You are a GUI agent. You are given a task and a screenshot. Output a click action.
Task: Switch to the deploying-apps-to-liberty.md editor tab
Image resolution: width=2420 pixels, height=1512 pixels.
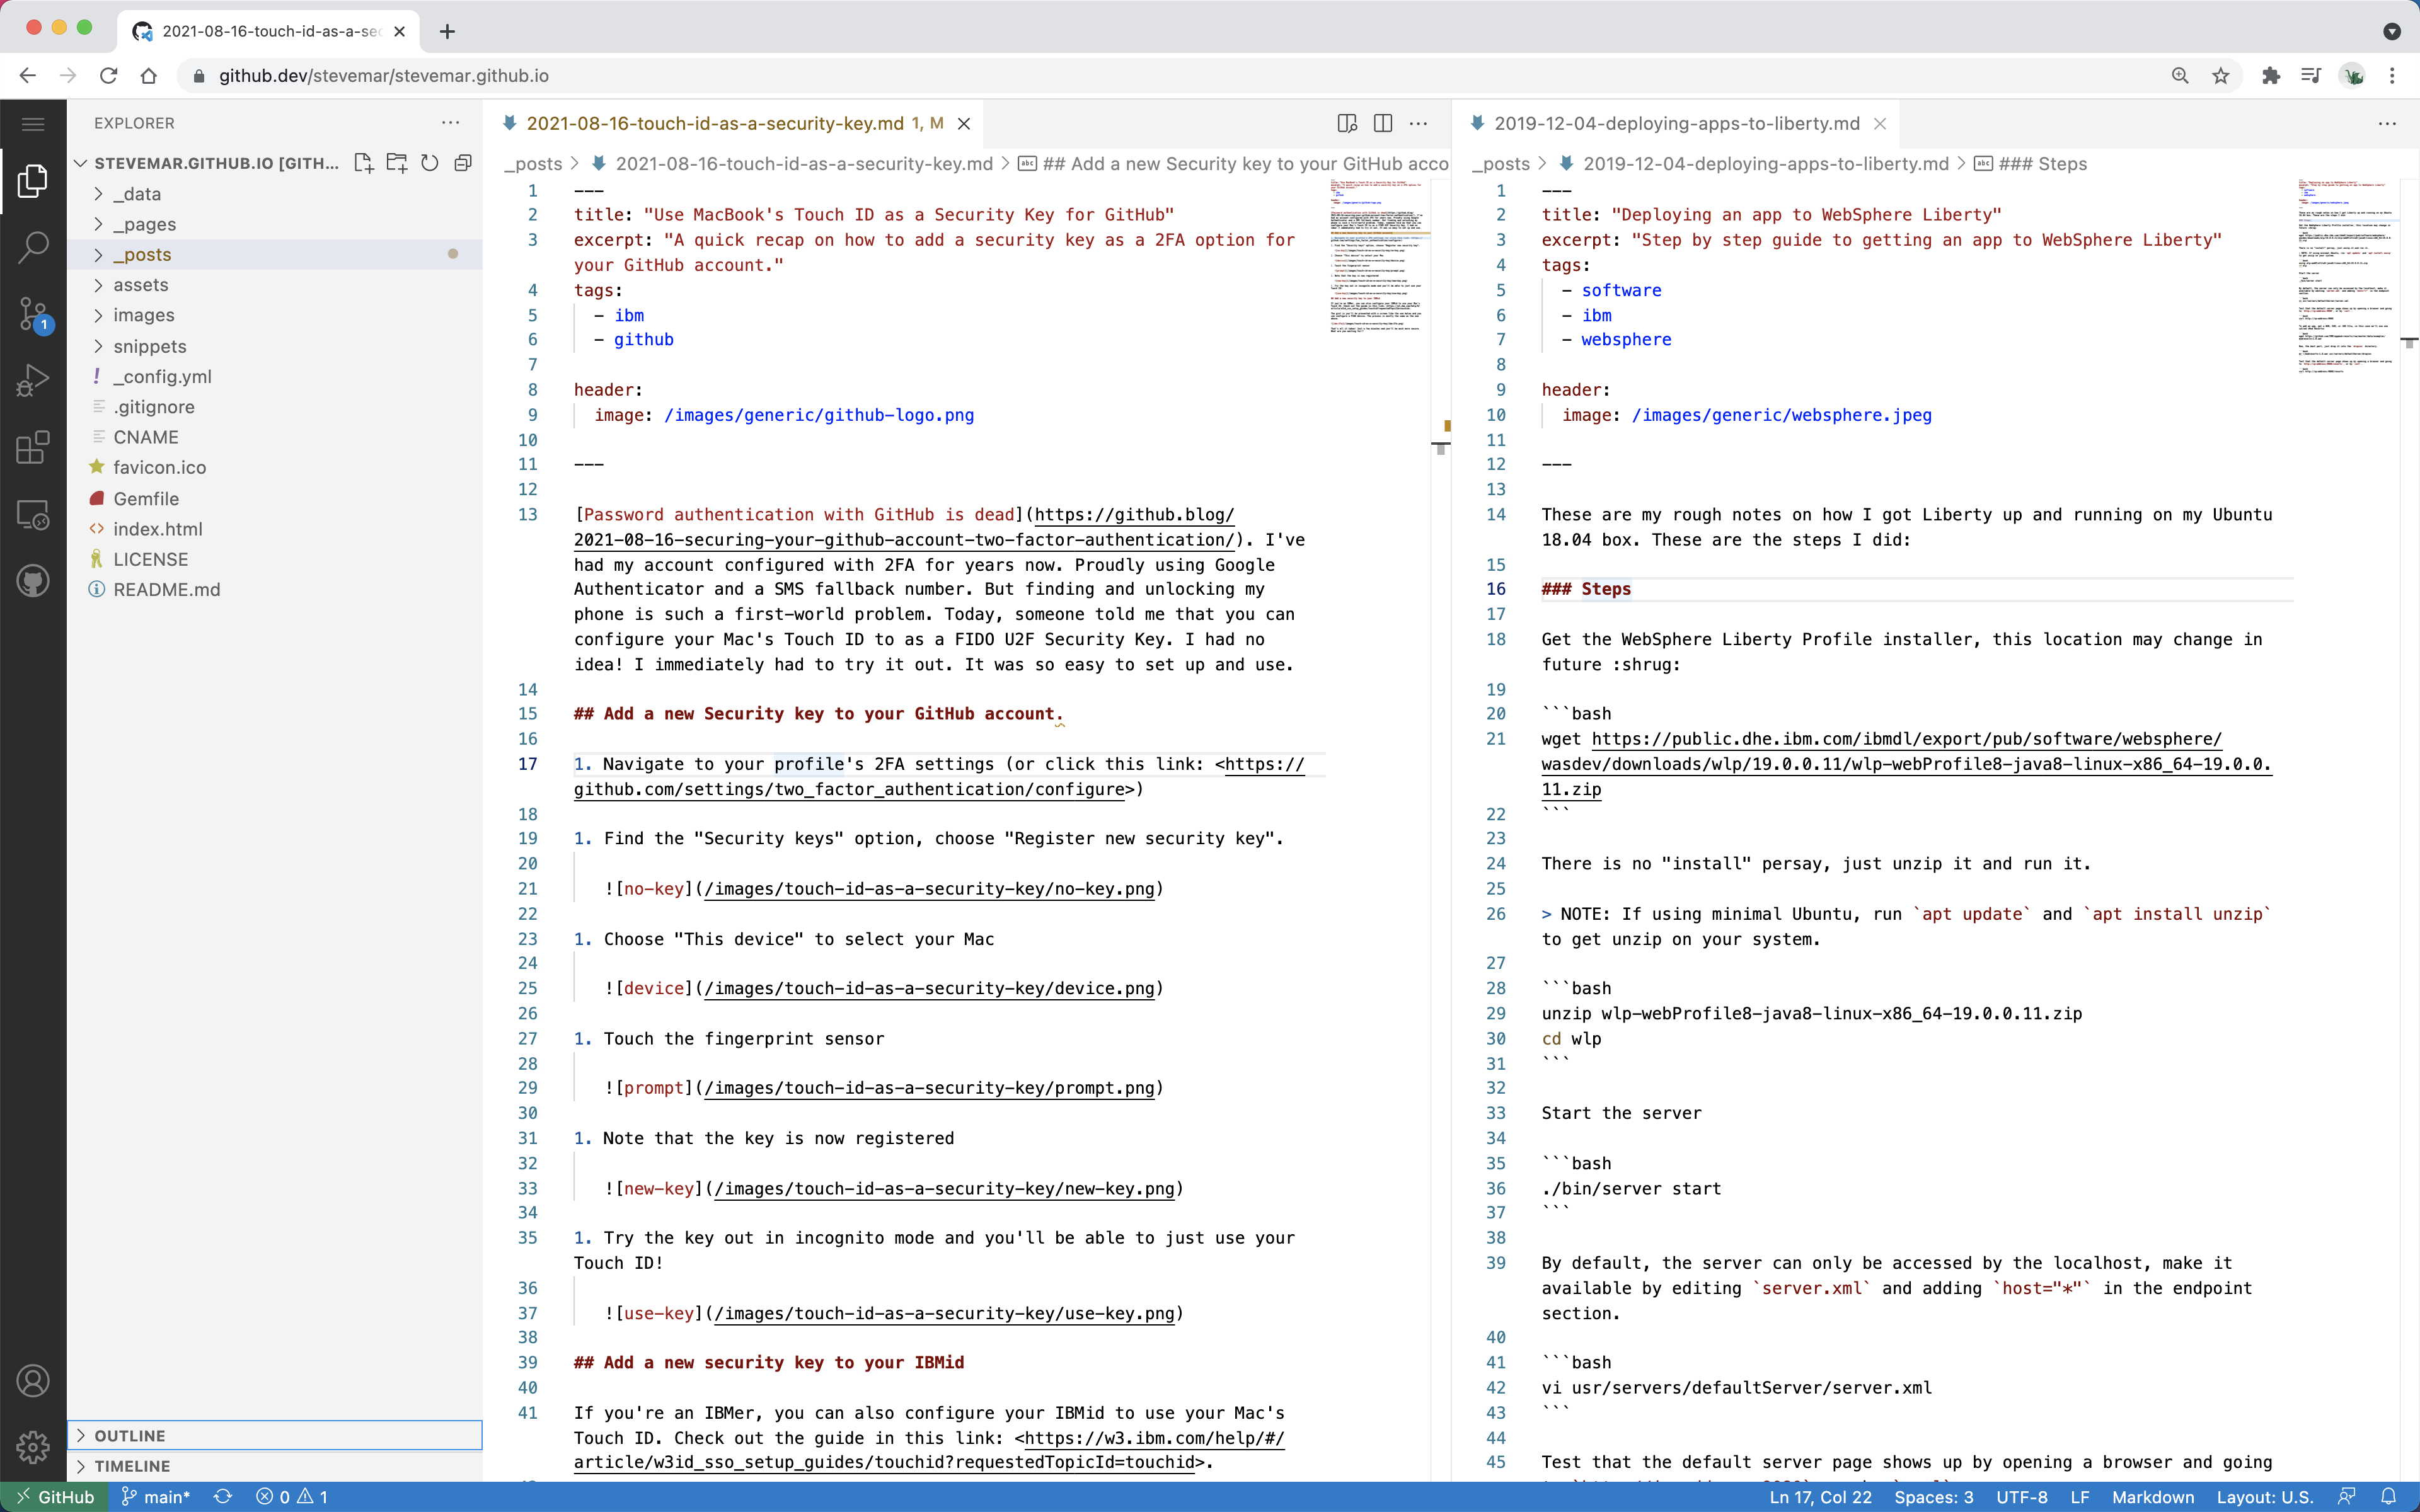pos(1676,123)
